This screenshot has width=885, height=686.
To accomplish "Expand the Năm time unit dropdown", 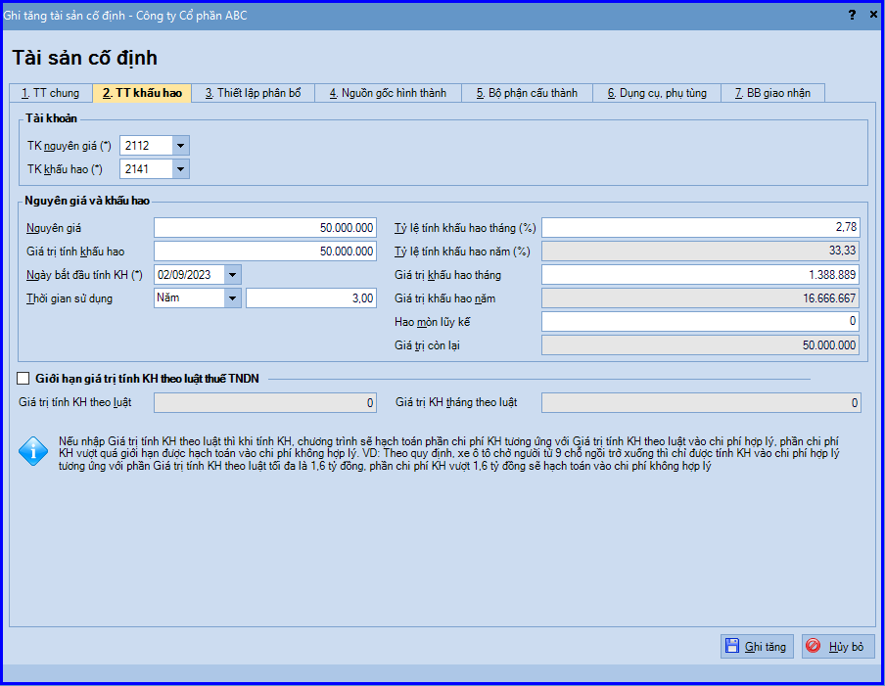I will [x=233, y=297].
